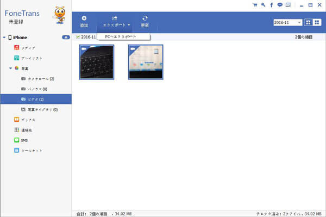This screenshot has width=326, height=217.
Task: Click the eject button next to iPhone
Action: pyautogui.click(x=66, y=38)
